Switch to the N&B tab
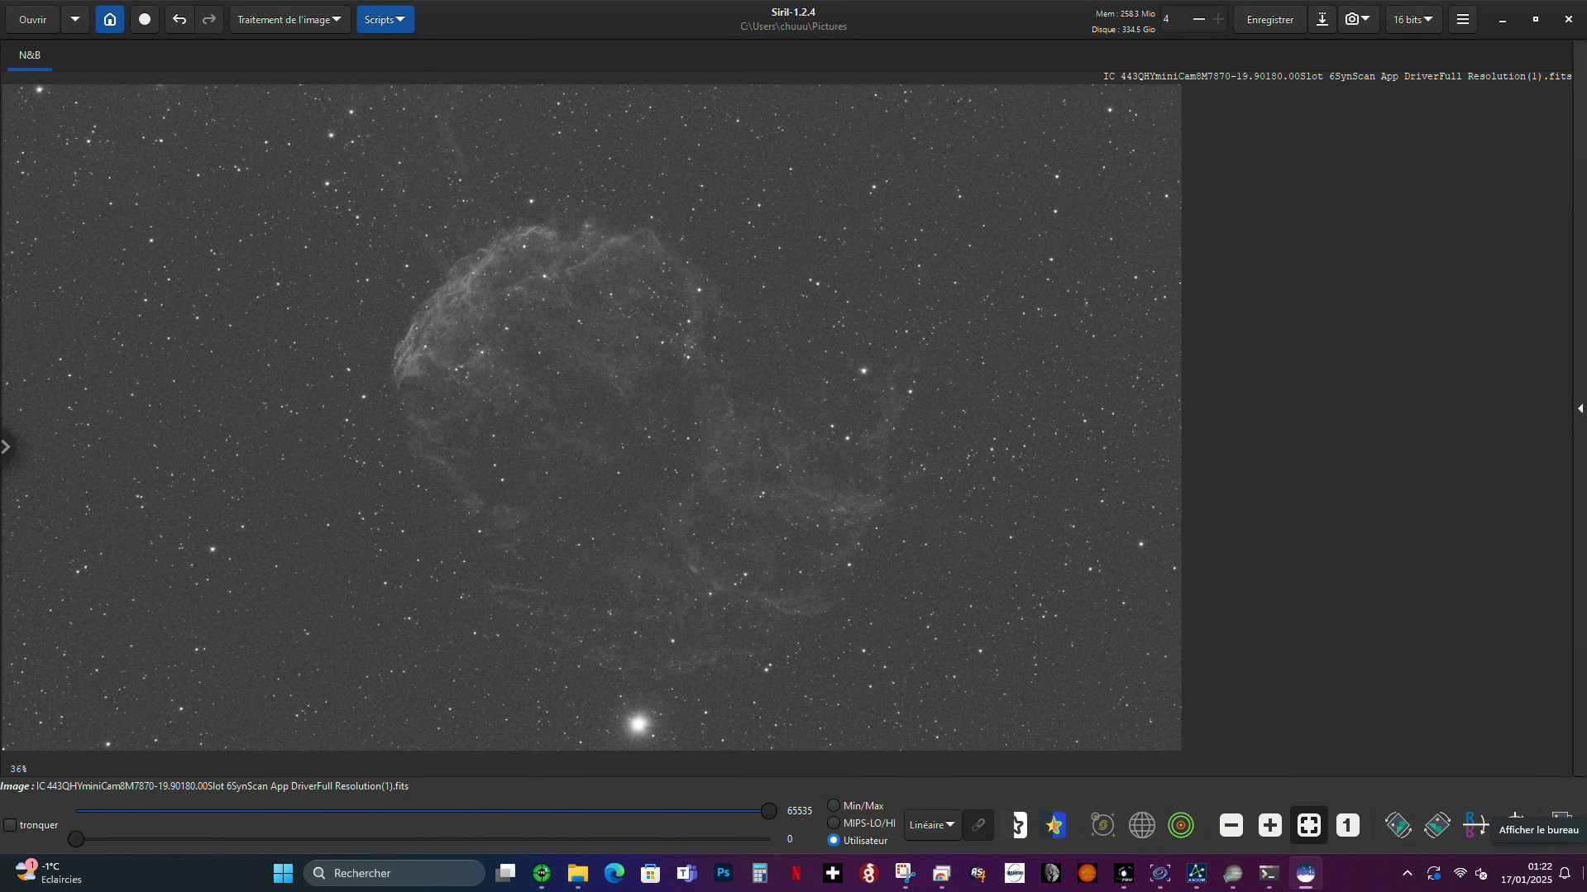 coord(30,55)
